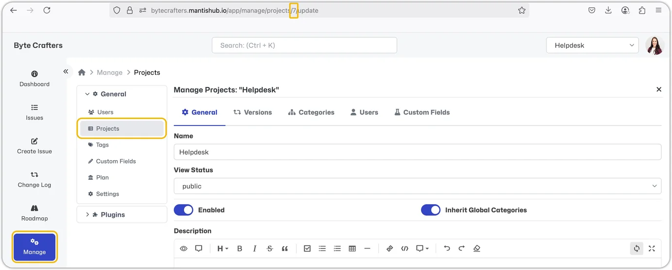
Task: Open Roadmap in the sidebar
Action: (x=34, y=213)
